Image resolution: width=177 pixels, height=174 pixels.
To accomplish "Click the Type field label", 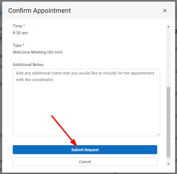I will coord(17,45).
